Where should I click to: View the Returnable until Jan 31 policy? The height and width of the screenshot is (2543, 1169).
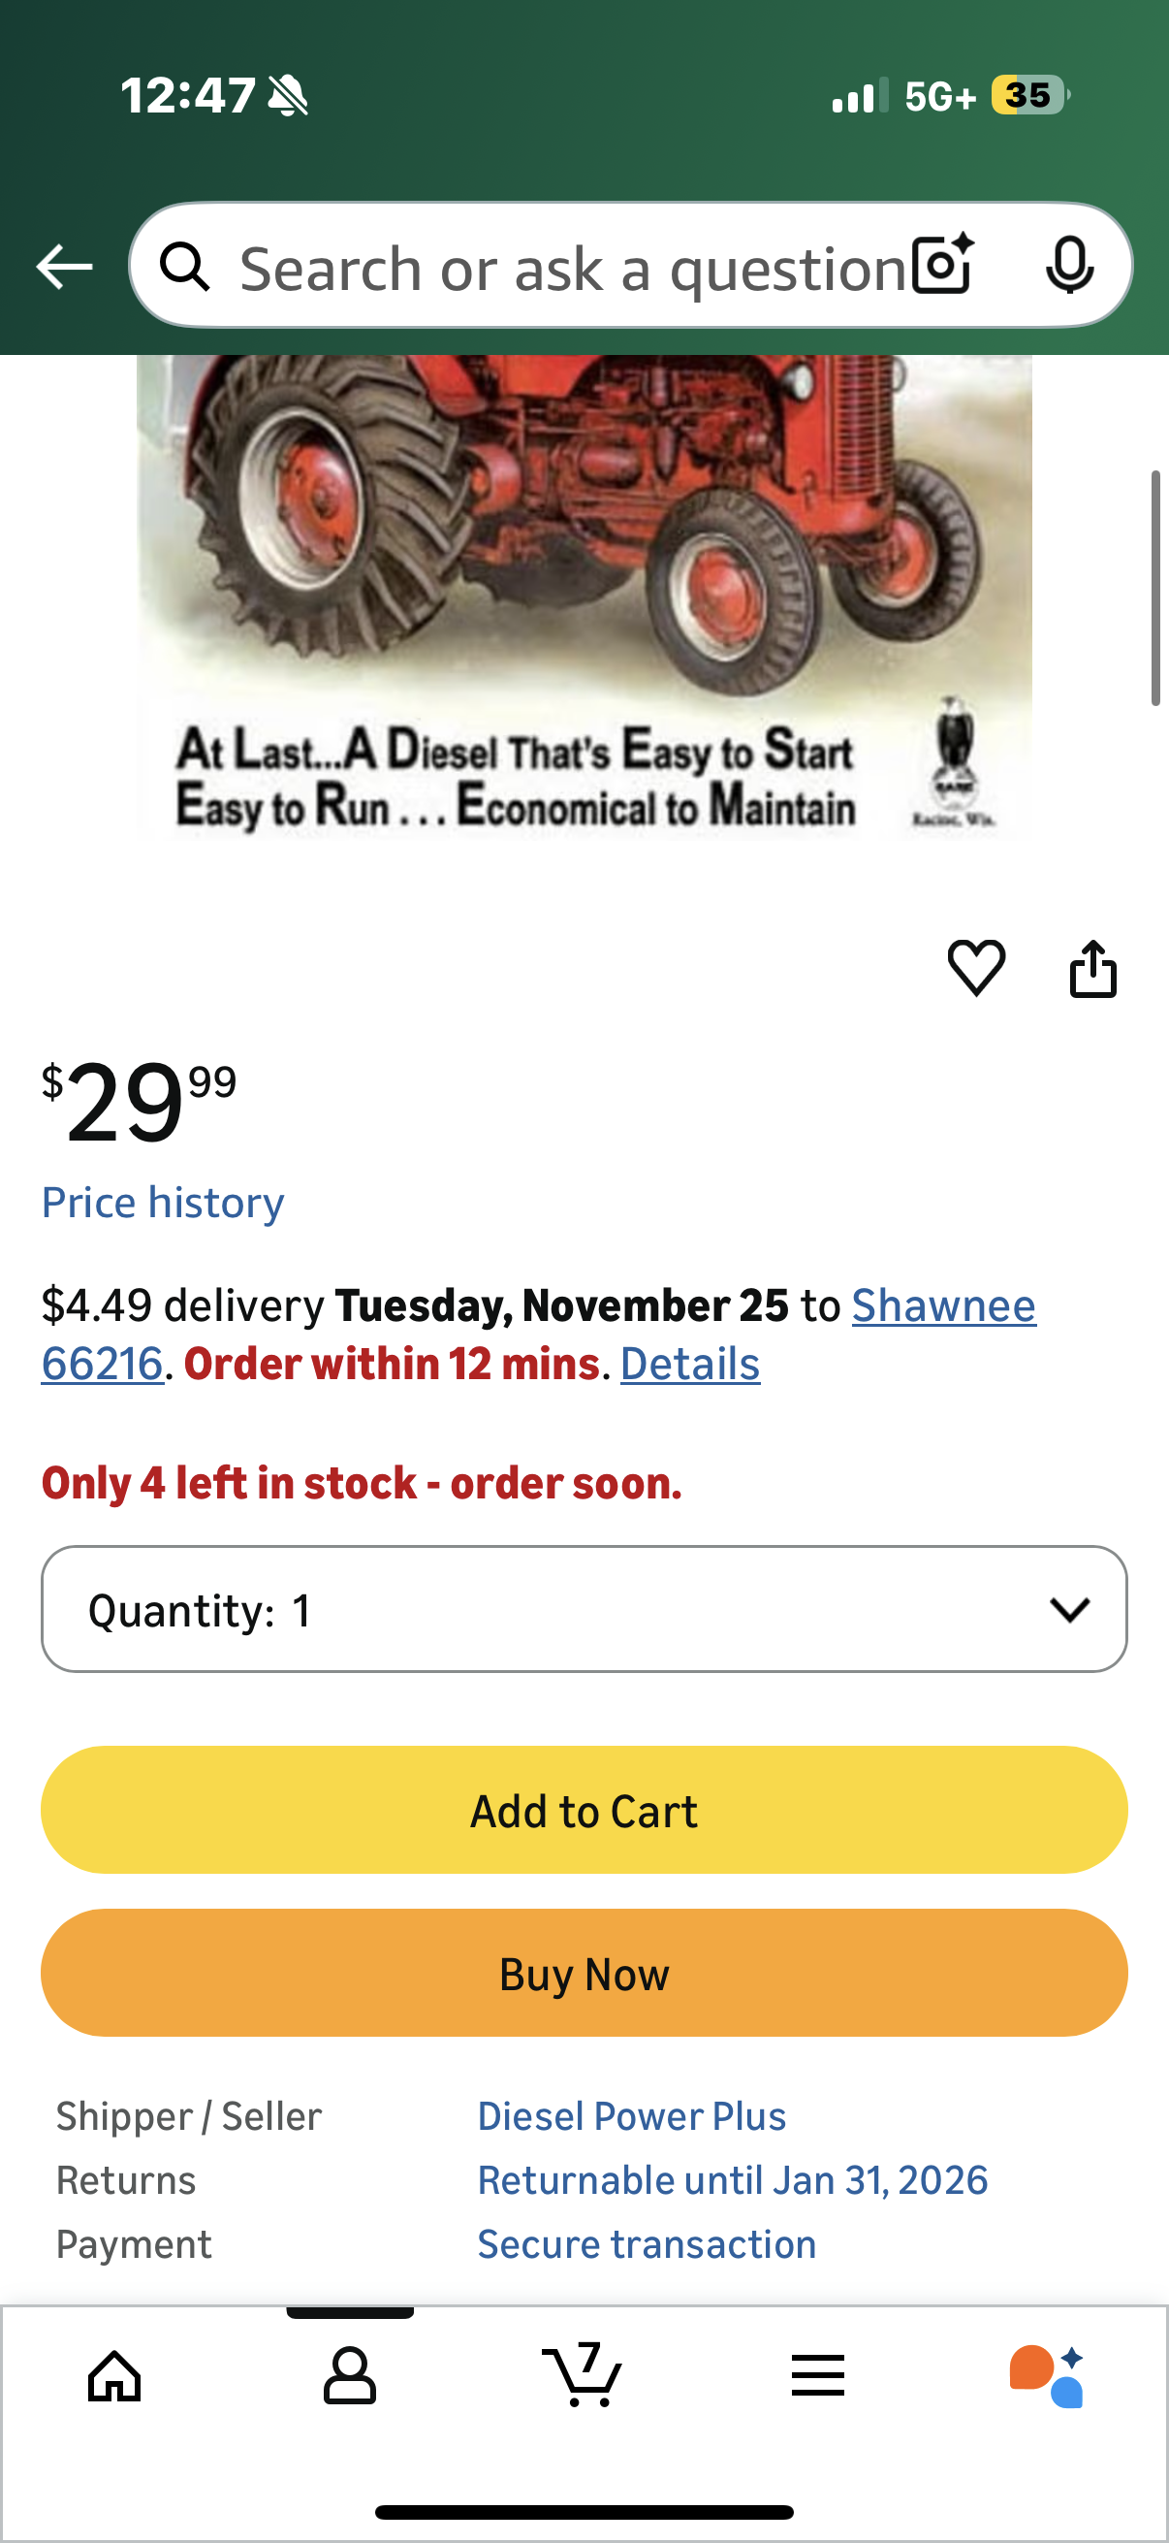coord(732,2179)
